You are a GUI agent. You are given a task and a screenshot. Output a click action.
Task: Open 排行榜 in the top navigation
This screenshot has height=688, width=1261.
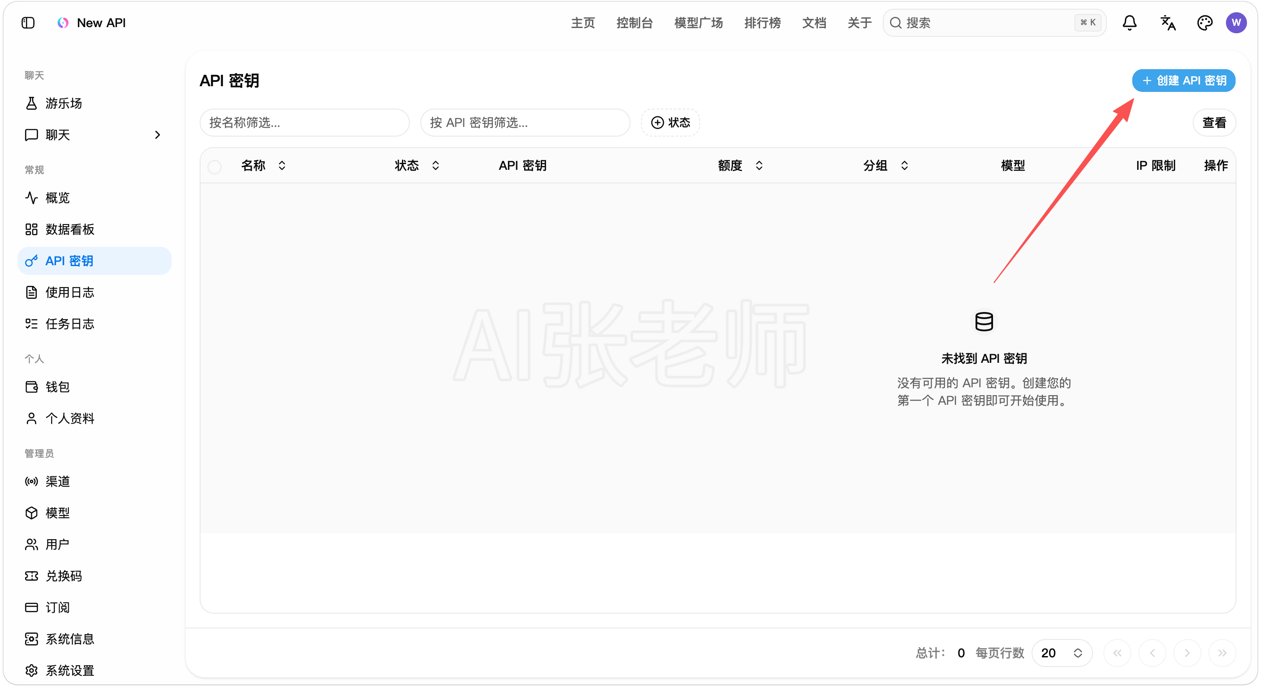tap(762, 22)
